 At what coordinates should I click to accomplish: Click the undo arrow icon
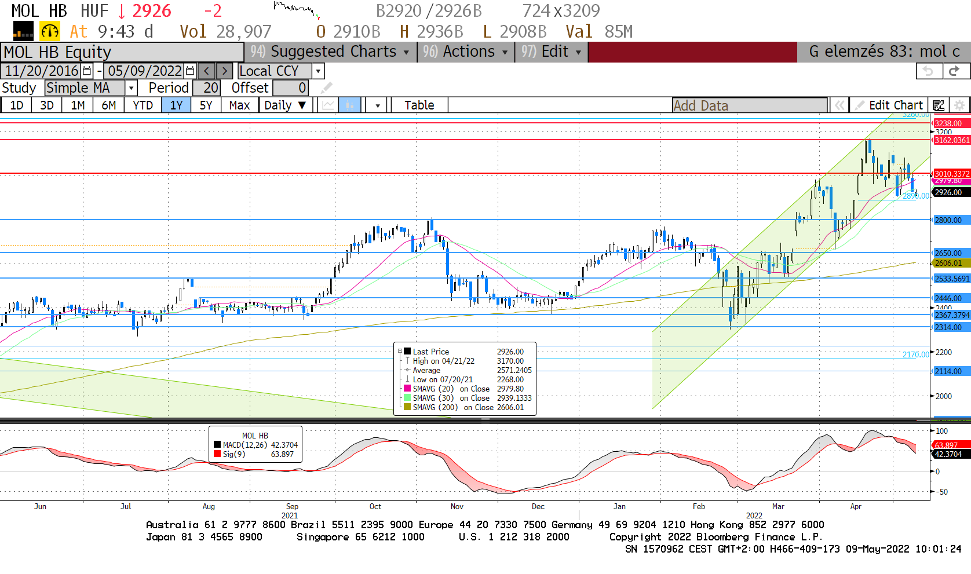pos(929,71)
